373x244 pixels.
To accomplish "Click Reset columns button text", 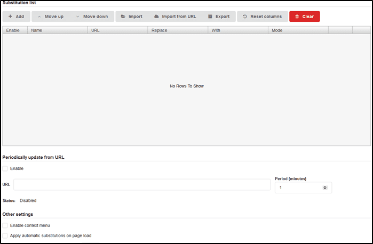I will [266, 17].
